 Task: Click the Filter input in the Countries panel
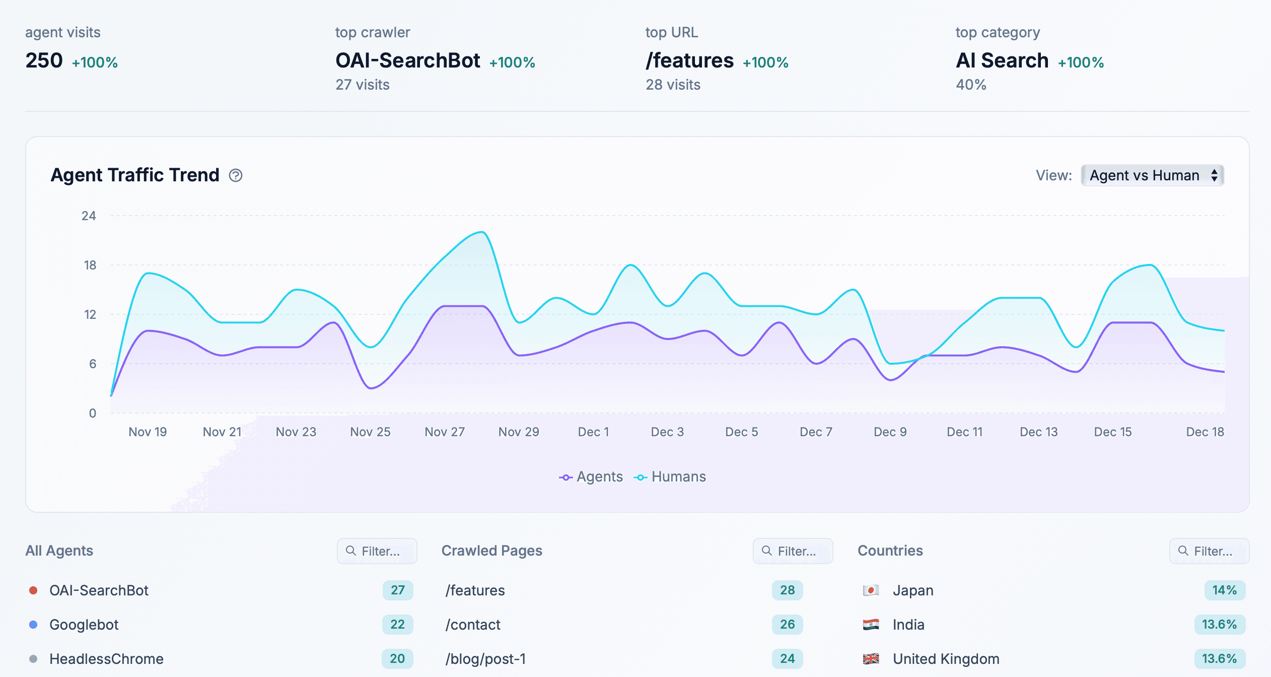tap(1209, 551)
